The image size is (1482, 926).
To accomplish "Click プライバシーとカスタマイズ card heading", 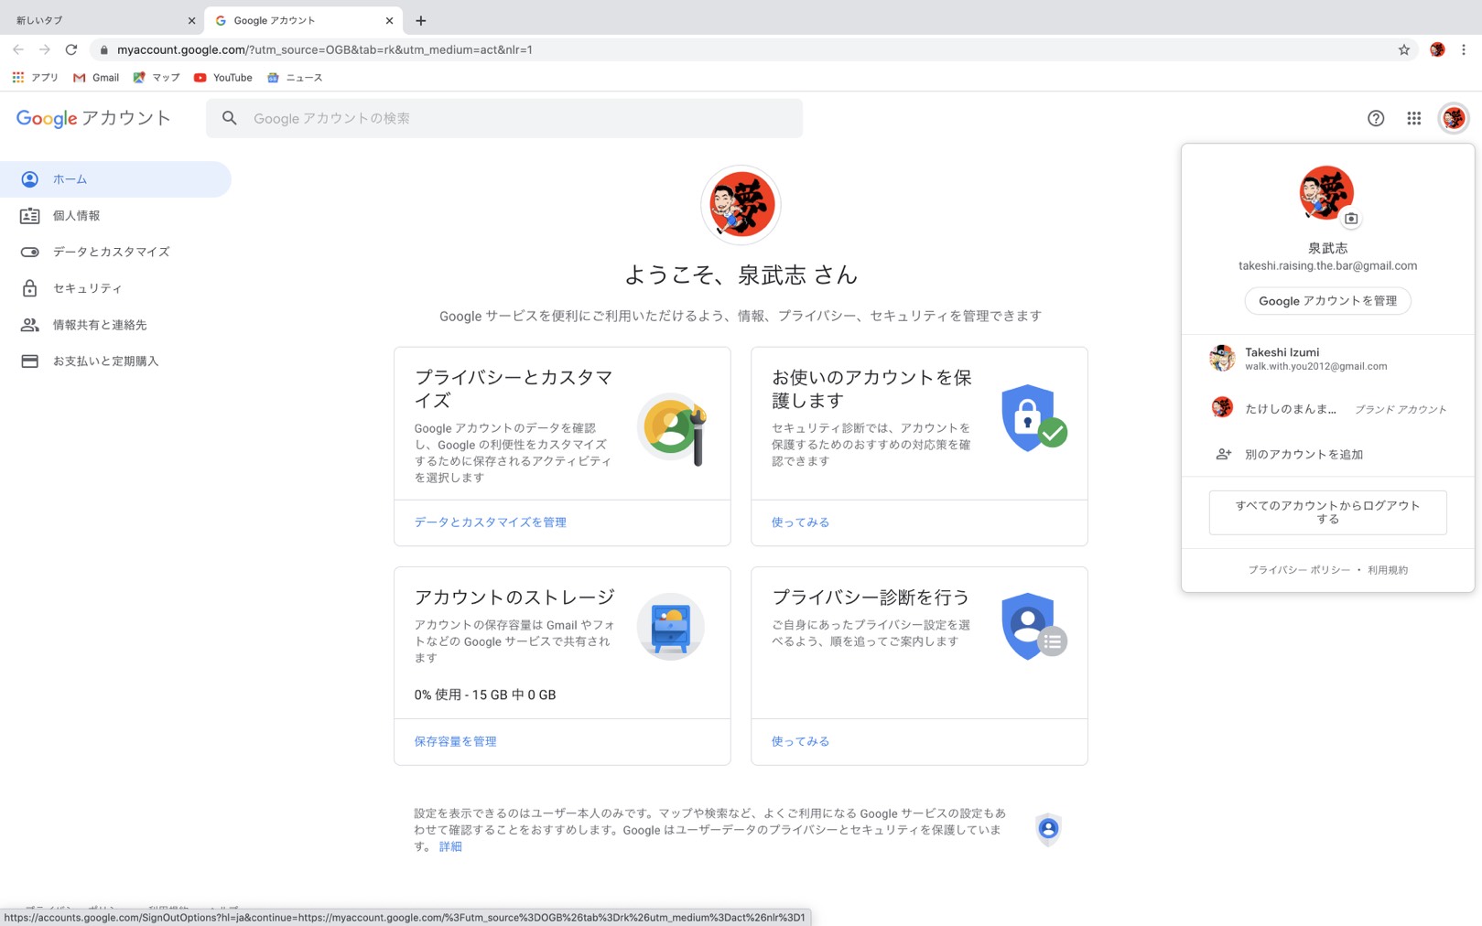I will point(514,389).
